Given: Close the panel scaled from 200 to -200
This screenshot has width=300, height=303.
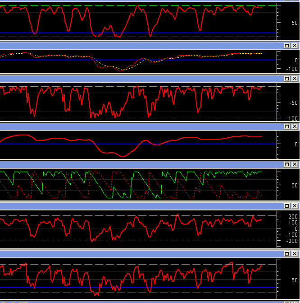Looking at the screenshot, I should 295,206.
